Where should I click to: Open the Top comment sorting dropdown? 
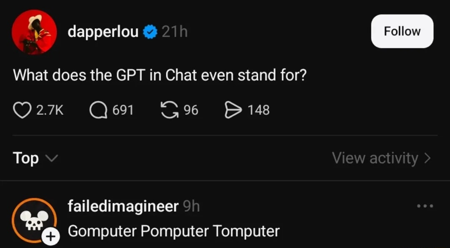coord(35,158)
